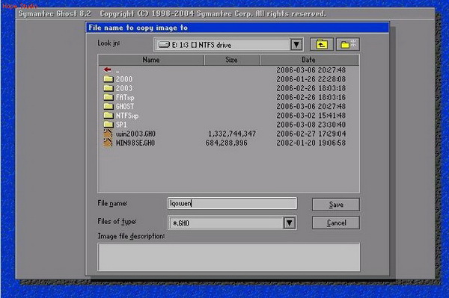The width and height of the screenshot is (449, 298).
Task: Click the Date column header
Action: 309,60
